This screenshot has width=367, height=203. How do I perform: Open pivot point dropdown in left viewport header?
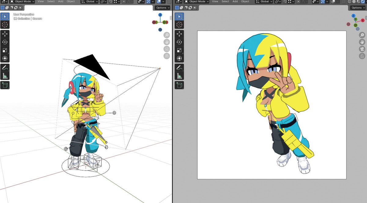pyautogui.click(x=103, y=2)
